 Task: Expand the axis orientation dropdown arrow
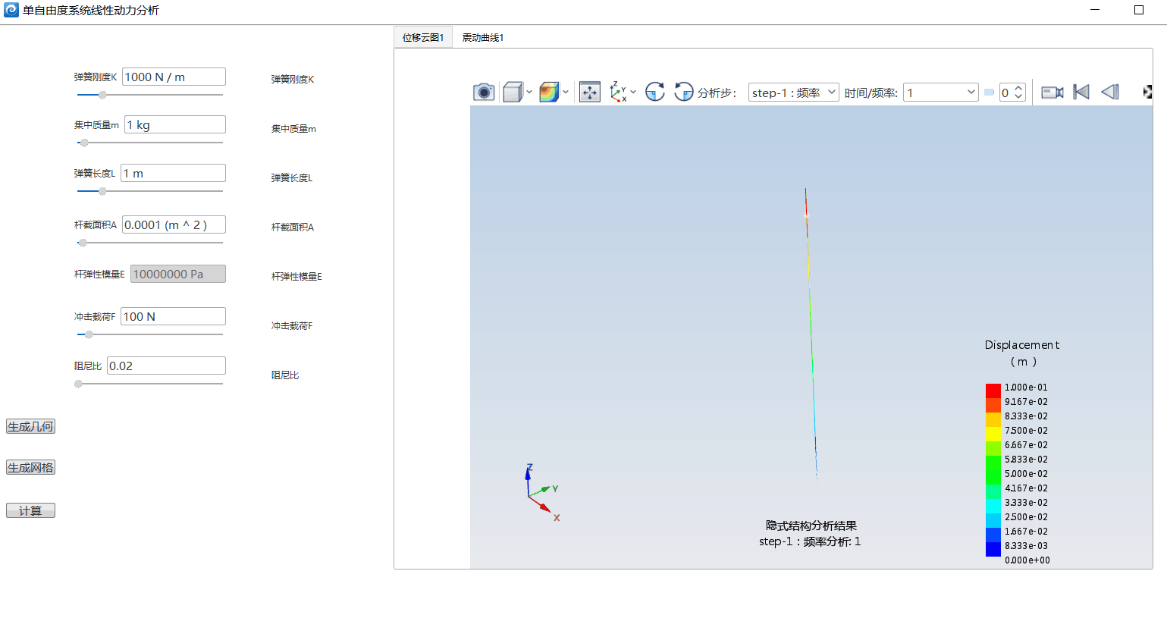pyautogui.click(x=633, y=93)
